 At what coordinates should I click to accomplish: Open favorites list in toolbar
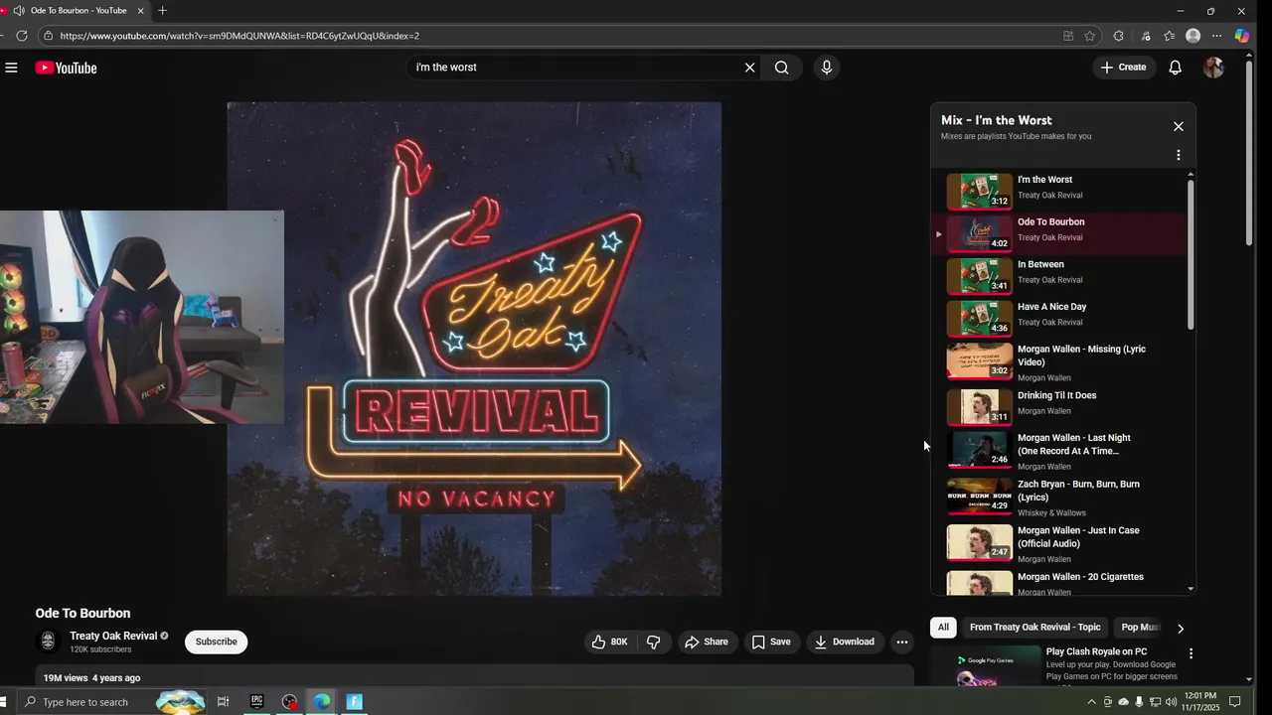[x=1170, y=36]
